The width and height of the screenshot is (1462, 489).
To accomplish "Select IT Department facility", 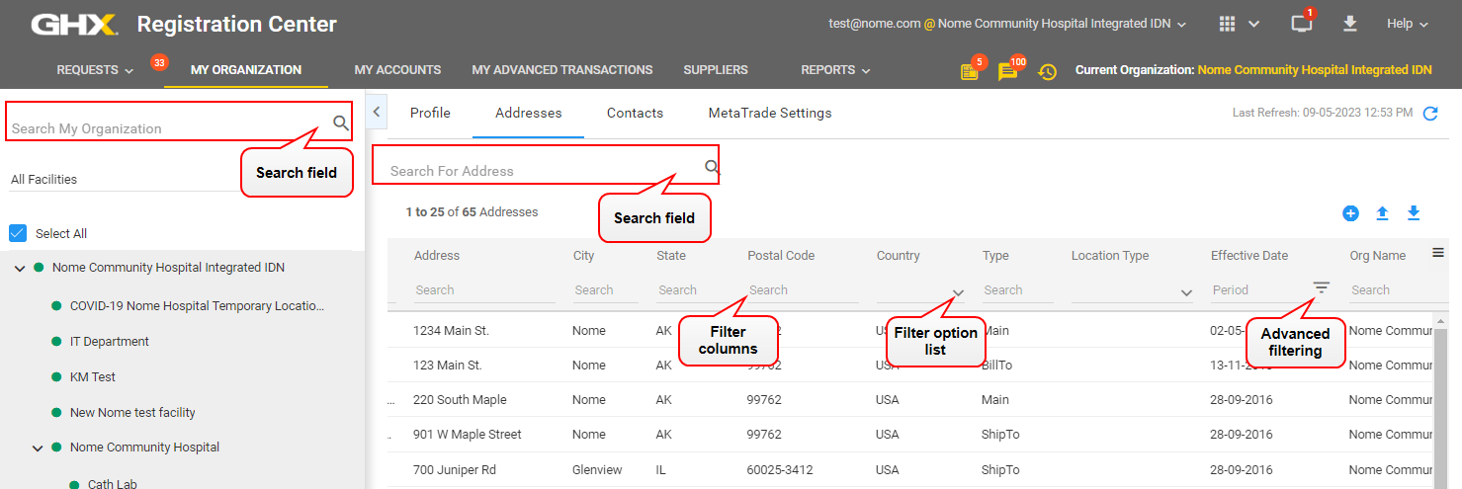I will 110,341.
